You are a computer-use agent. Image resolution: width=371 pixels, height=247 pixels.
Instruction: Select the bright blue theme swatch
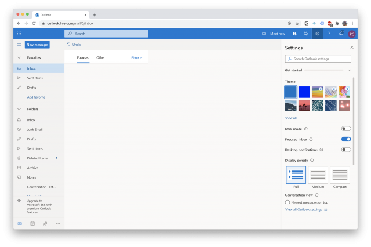304,92
